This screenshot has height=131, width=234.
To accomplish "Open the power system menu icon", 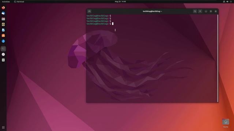I will (231, 1).
